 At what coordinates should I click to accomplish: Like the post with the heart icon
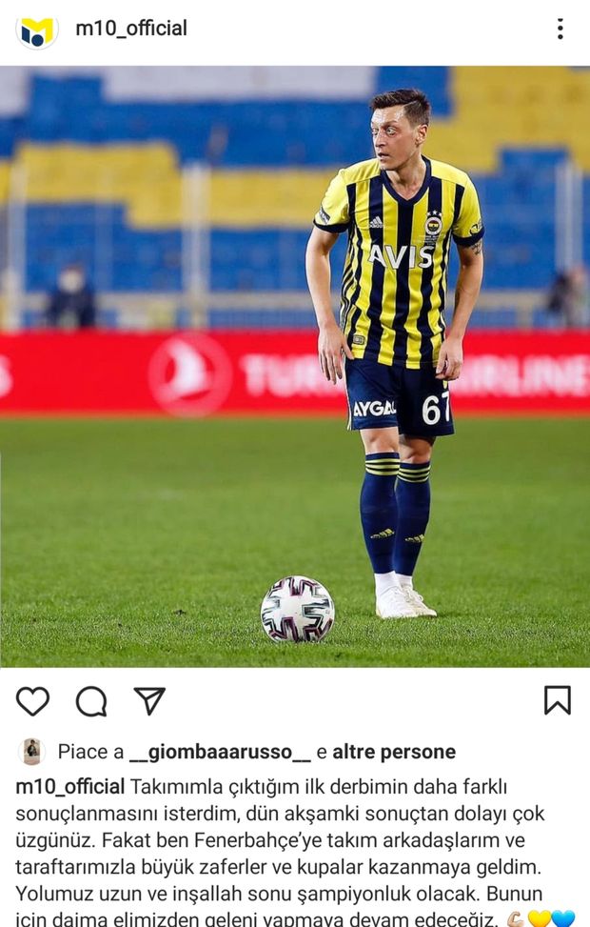point(32,701)
